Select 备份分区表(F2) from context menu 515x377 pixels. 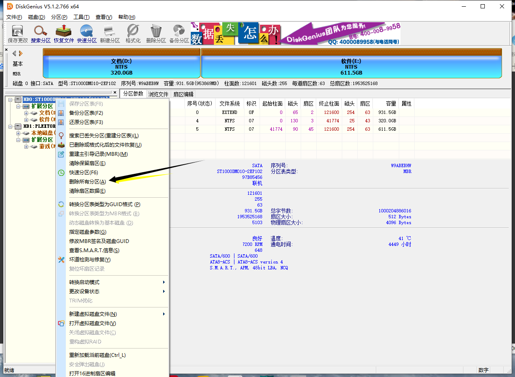click(86, 113)
